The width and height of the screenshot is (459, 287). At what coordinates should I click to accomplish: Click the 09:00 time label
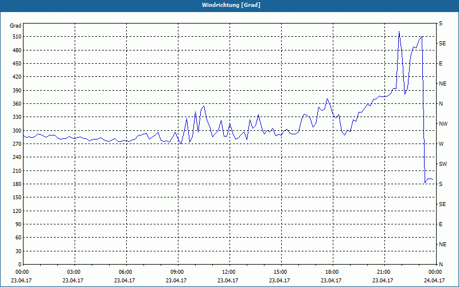177,272
